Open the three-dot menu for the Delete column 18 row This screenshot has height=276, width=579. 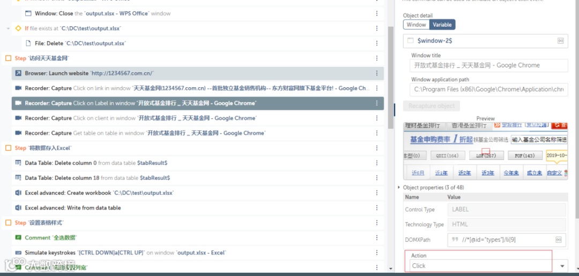pyautogui.click(x=377, y=178)
